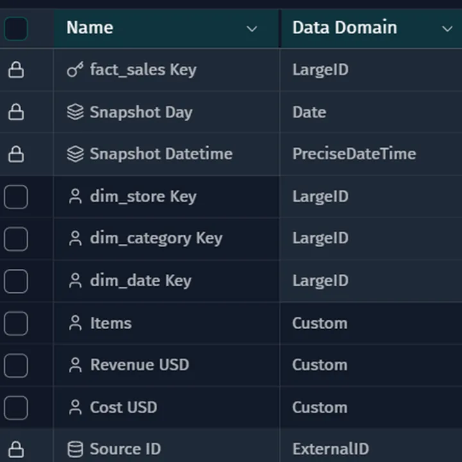Screen dimensions: 462x462
Task: Click the person icon beside dim_date Key
Action: [75, 281]
